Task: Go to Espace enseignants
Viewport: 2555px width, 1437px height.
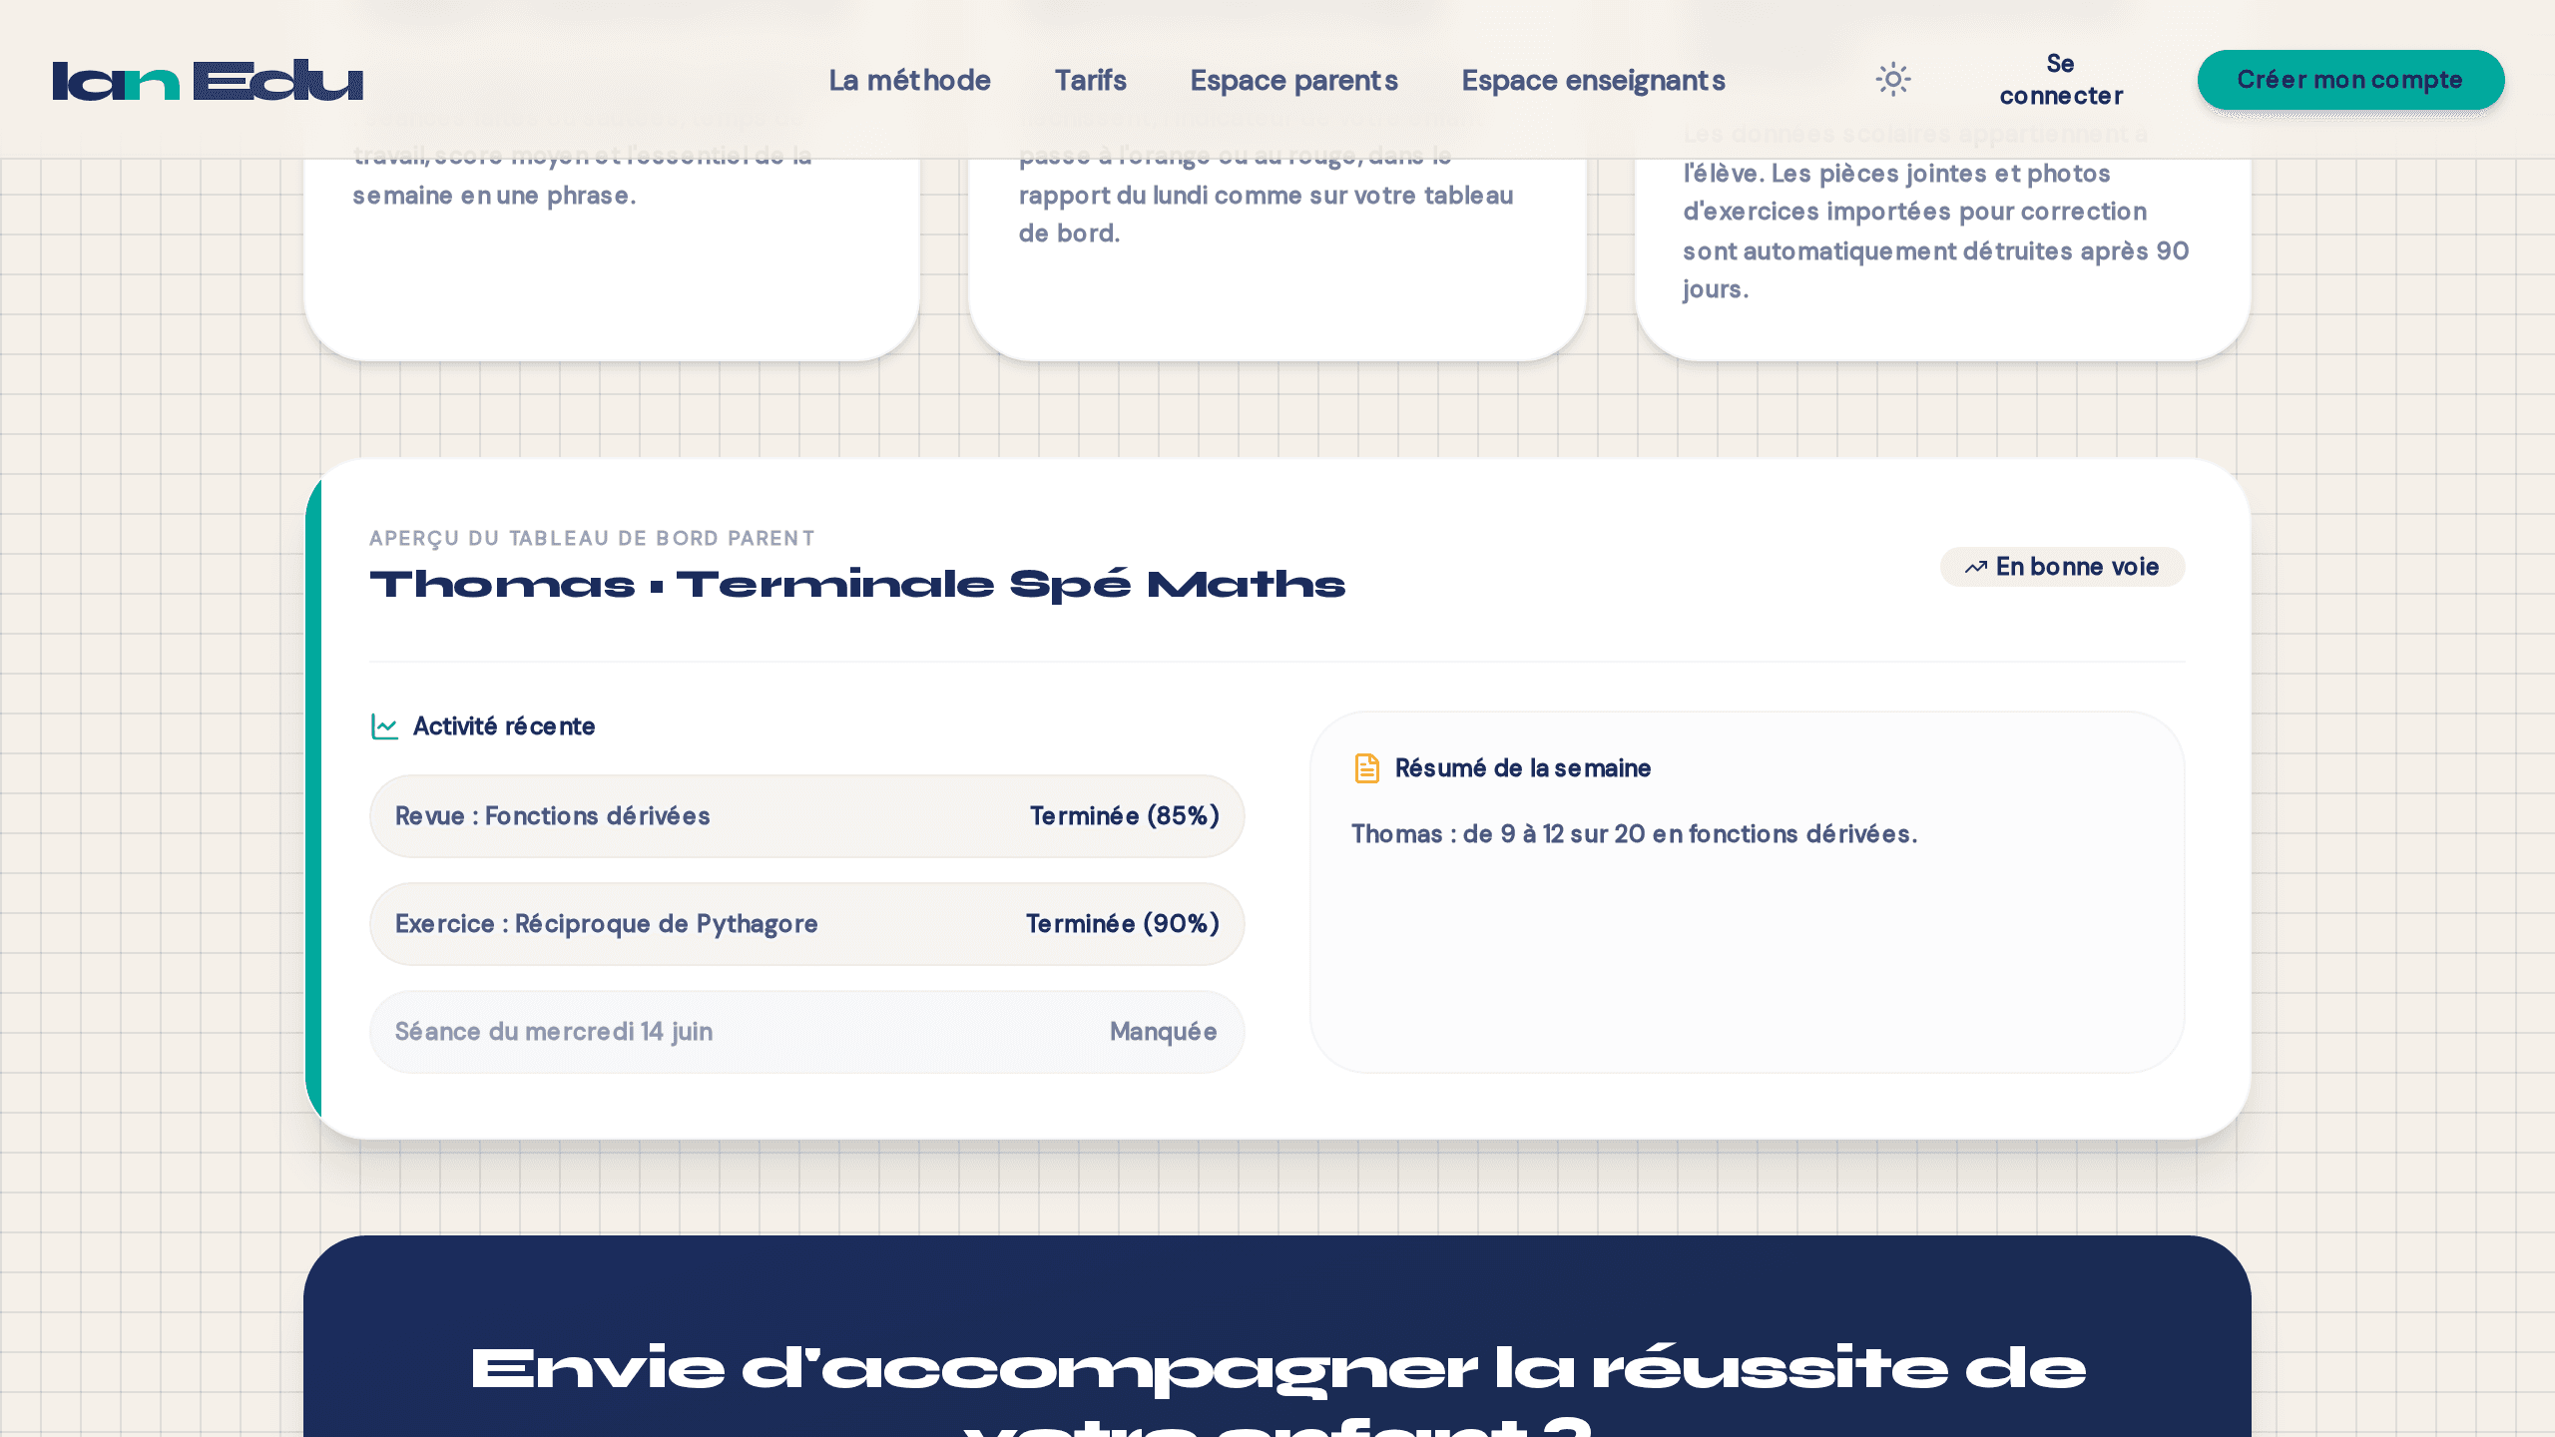Action: 1593,80
